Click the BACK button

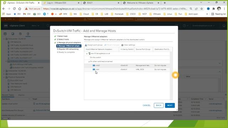[x=159, y=105]
